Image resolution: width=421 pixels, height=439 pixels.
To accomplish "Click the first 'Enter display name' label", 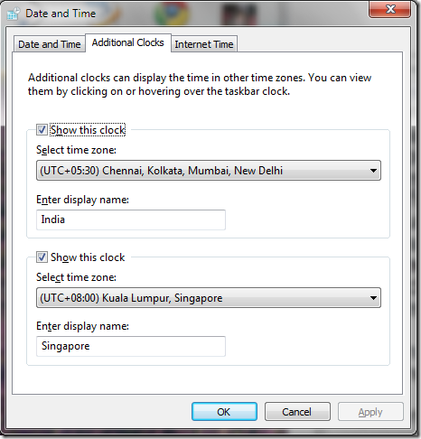I will click(82, 200).
